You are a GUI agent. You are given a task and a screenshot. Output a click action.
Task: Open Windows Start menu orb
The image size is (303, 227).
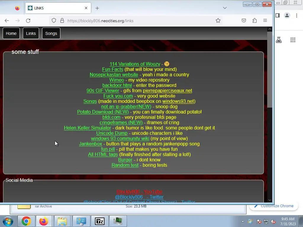tap(8, 221)
